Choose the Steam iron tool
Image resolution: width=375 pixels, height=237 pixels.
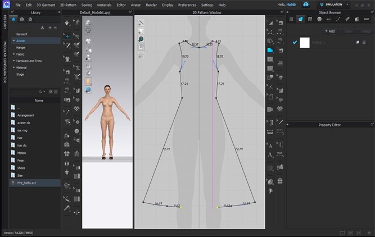tap(280, 63)
